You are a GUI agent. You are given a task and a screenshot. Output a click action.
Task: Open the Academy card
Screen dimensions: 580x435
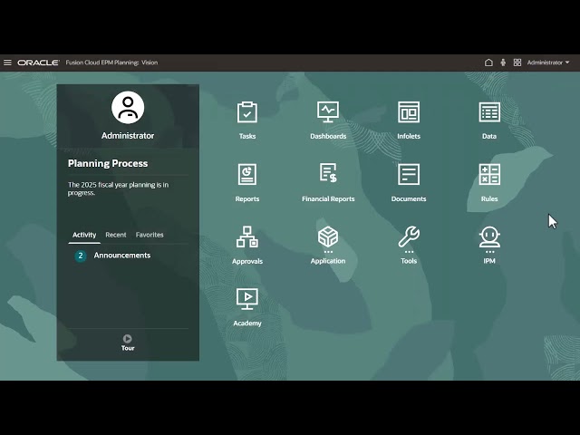click(247, 307)
